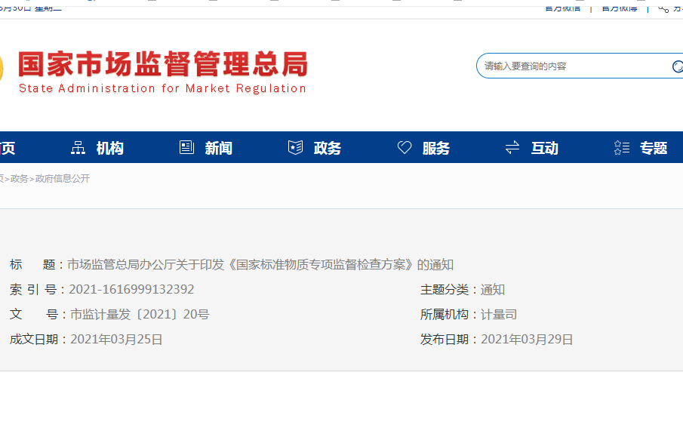Click 政务 in the breadcrumb
The width and height of the screenshot is (683, 437).
click(19, 179)
